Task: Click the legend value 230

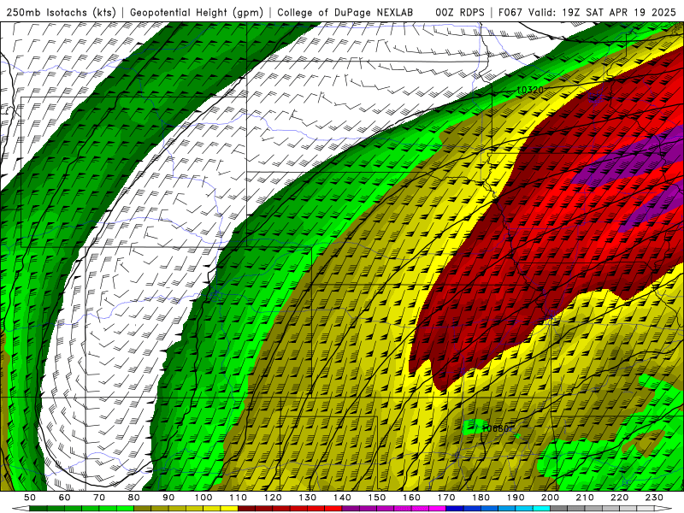Action: tap(654, 498)
